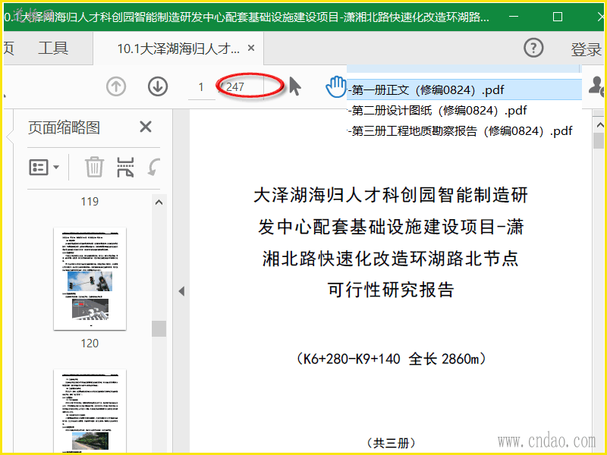This screenshot has width=607, height=455.
Task: Click the 登录 sign-in button
Action: point(586,49)
